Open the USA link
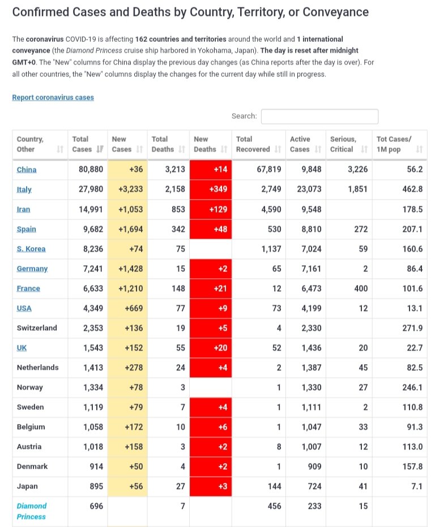The image size is (435, 527). click(x=24, y=308)
